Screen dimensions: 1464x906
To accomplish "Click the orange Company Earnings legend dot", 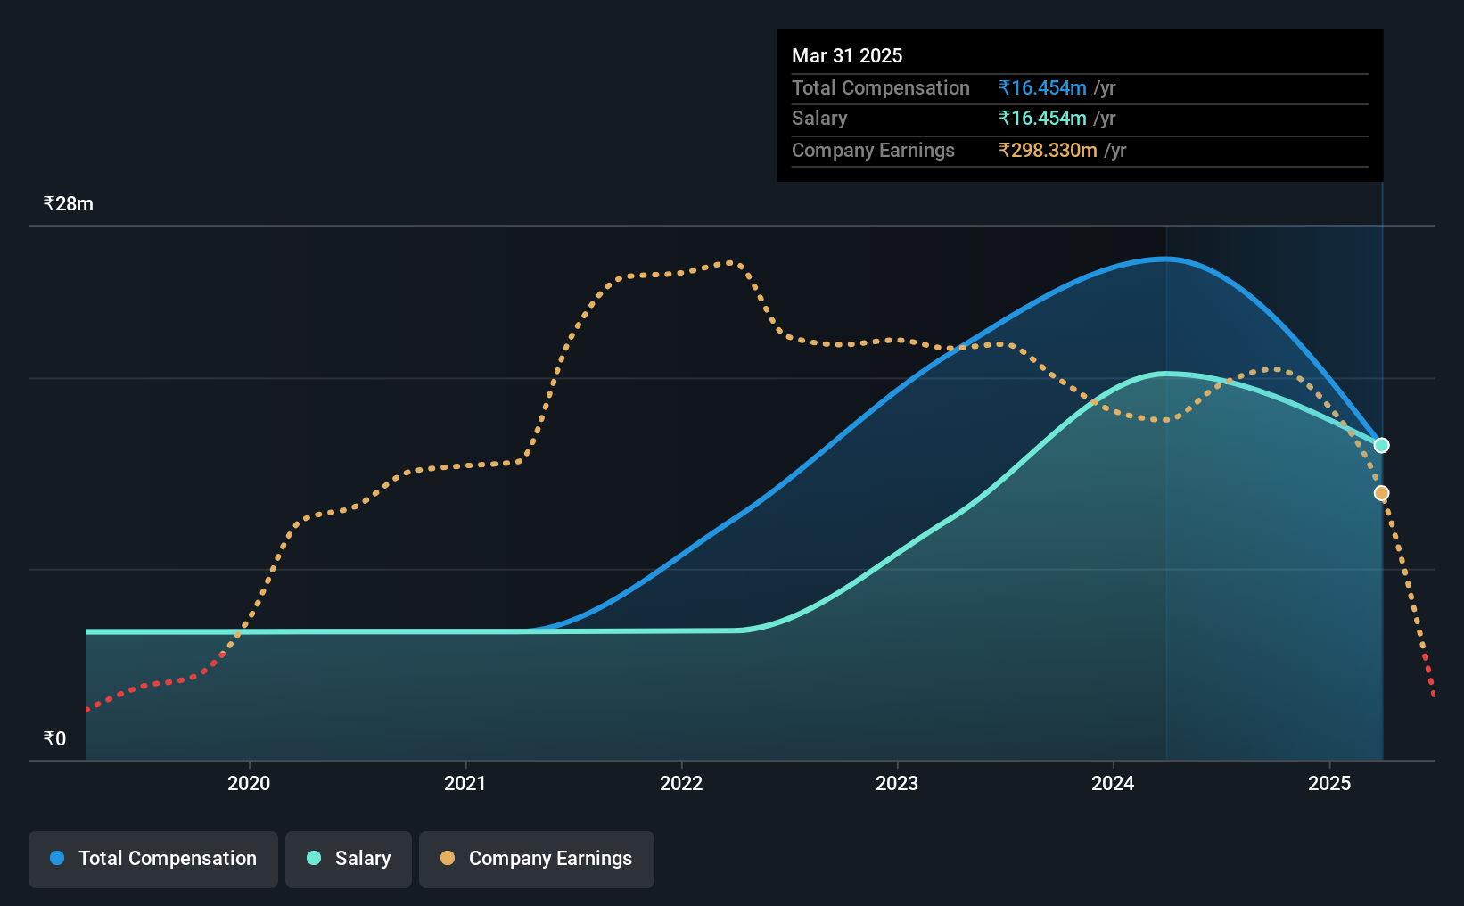I will tap(448, 858).
